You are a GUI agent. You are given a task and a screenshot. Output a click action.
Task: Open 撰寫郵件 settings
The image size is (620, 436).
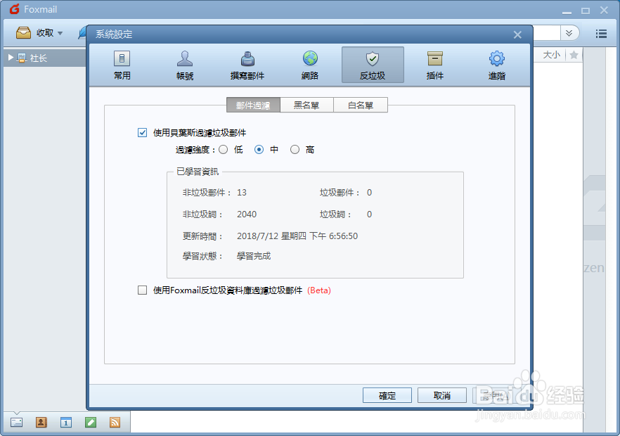point(247,64)
